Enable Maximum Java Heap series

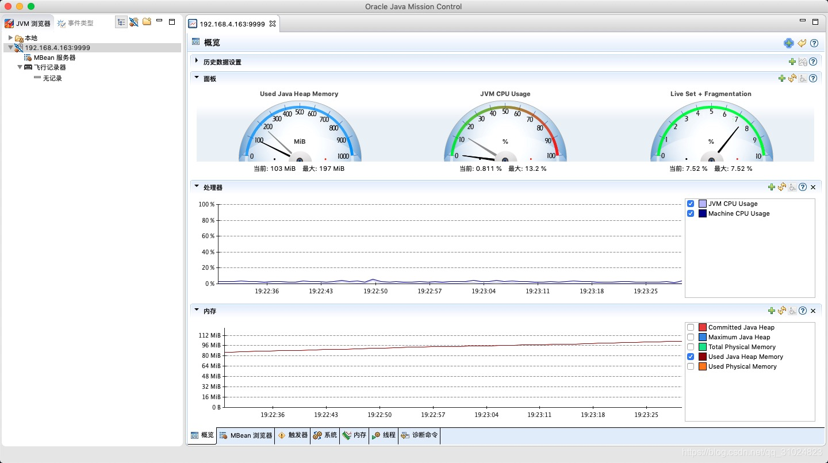(691, 337)
